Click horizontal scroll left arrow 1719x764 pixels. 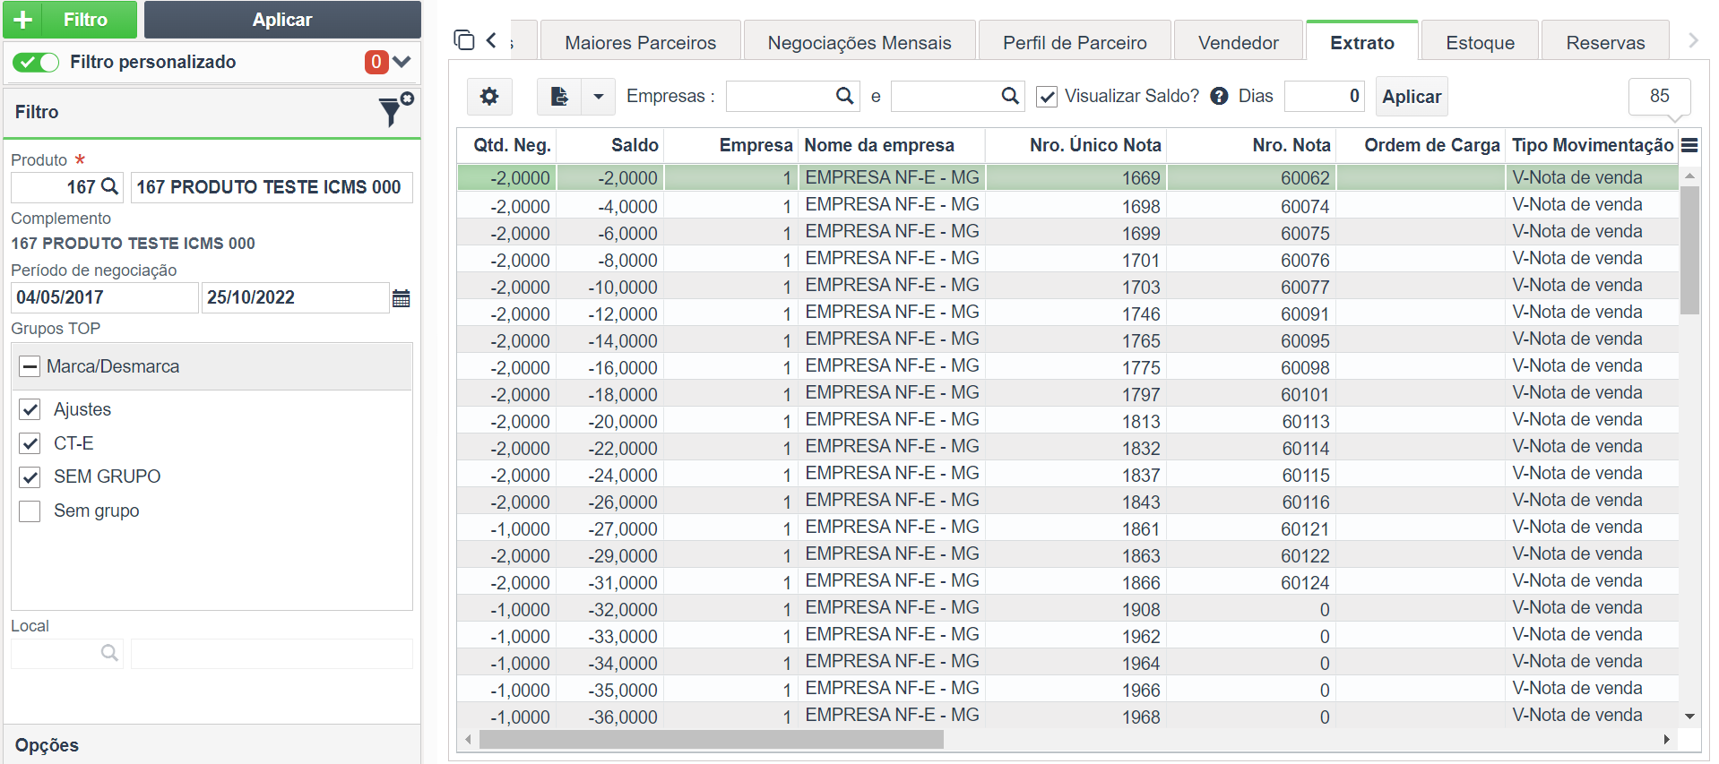tap(468, 739)
